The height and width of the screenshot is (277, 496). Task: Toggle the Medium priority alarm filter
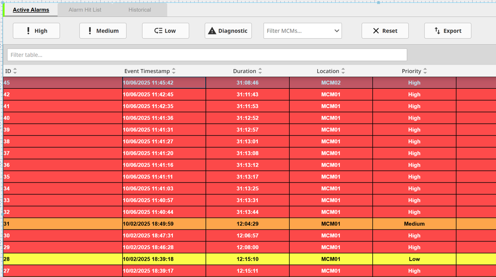(x=103, y=31)
